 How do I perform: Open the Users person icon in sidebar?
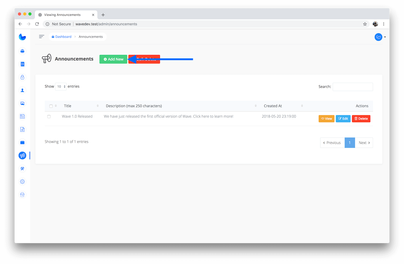coord(22,90)
